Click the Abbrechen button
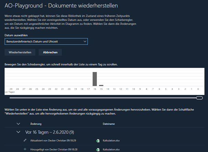The height and width of the screenshot is (152, 208). click(50, 52)
